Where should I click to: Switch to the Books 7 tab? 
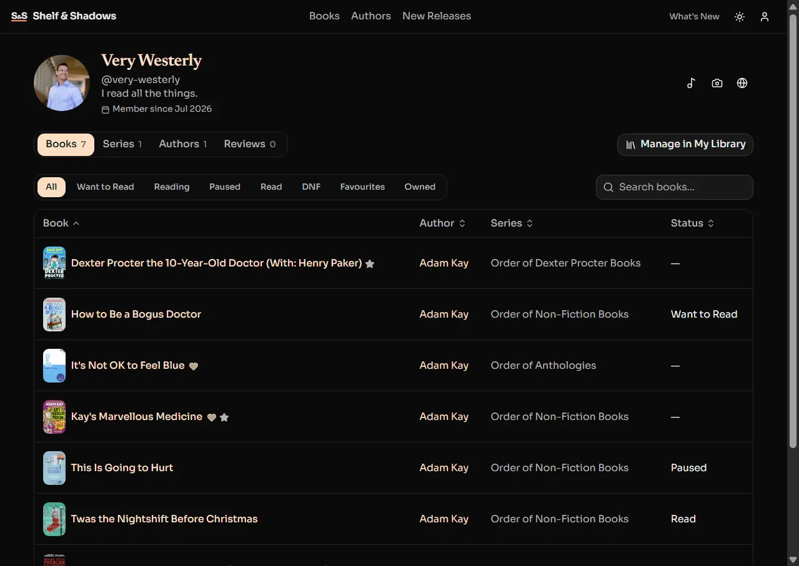(66, 144)
